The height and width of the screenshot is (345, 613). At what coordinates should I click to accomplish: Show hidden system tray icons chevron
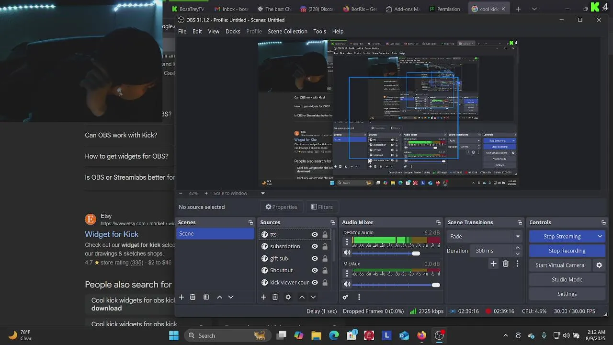506,335
